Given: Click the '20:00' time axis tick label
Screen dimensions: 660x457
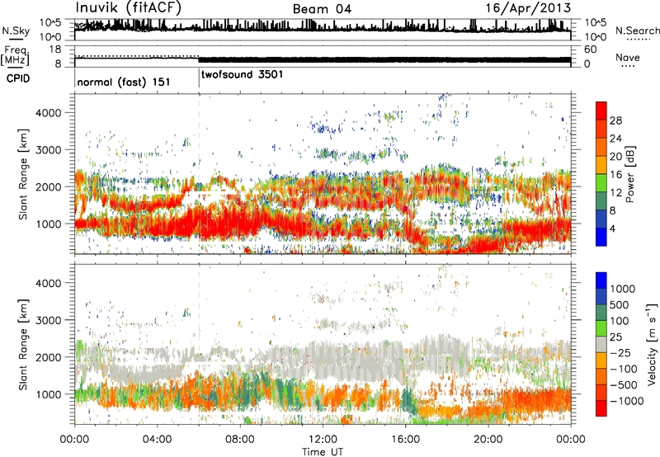Looking at the screenshot, I should (488, 440).
